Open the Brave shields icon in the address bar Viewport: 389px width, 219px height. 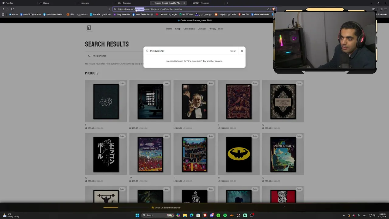click(274, 9)
